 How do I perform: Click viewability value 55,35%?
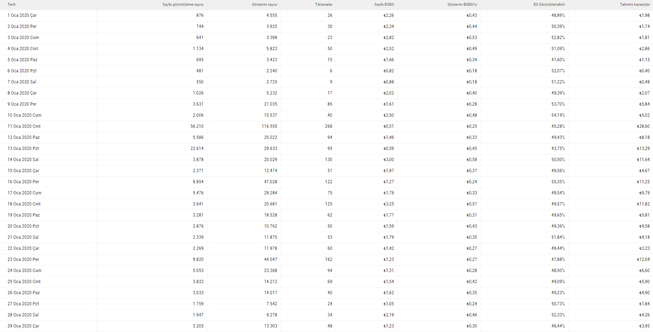[x=558, y=182]
